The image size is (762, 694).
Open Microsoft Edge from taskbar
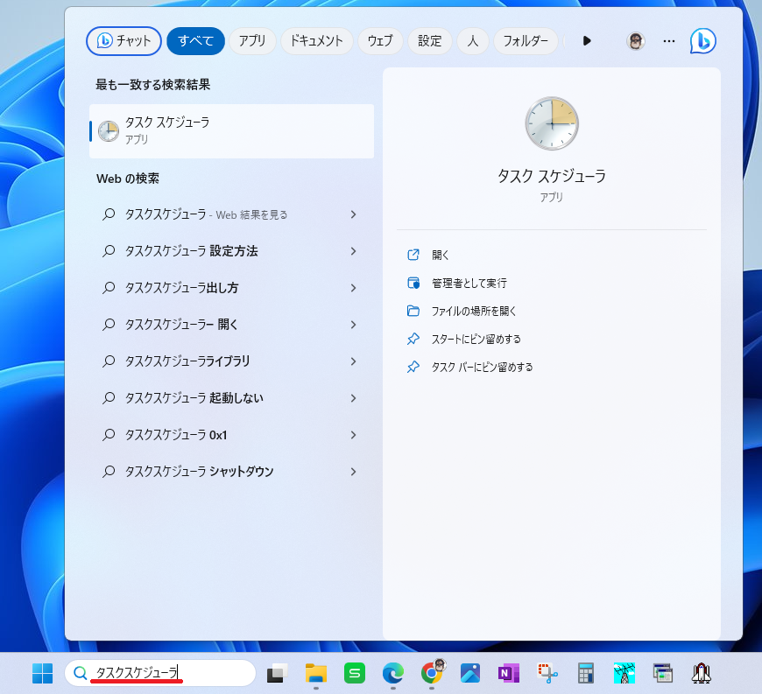point(392,673)
